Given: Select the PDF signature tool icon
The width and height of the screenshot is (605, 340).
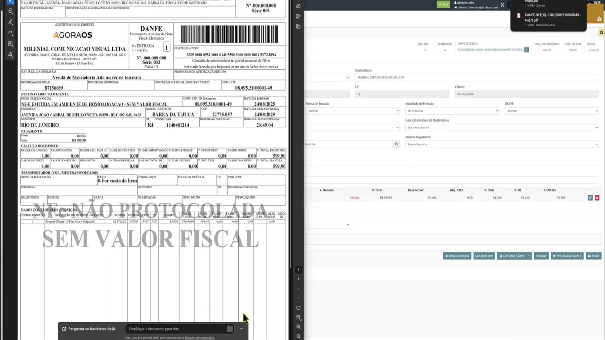Looking at the screenshot, I should 10,55.
